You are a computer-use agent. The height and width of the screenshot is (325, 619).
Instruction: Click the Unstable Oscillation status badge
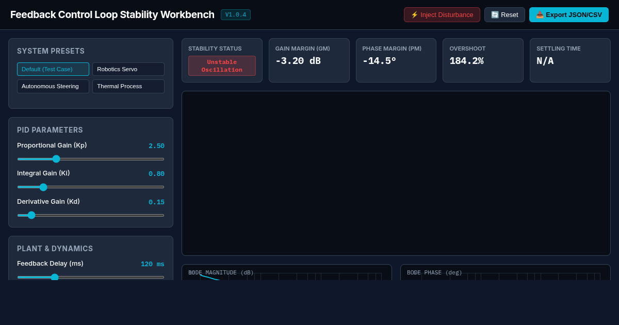(x=222, y=66)
